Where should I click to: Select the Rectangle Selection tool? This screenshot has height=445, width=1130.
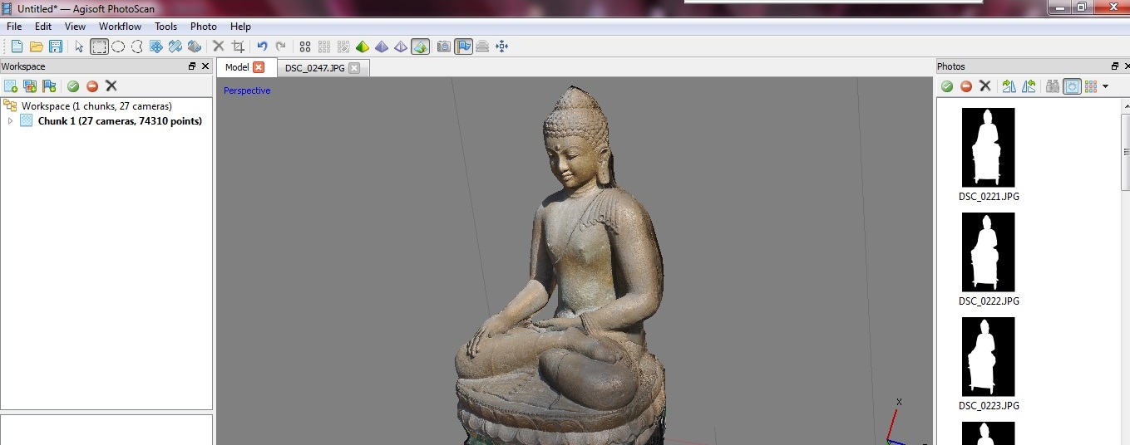[99, 46]
